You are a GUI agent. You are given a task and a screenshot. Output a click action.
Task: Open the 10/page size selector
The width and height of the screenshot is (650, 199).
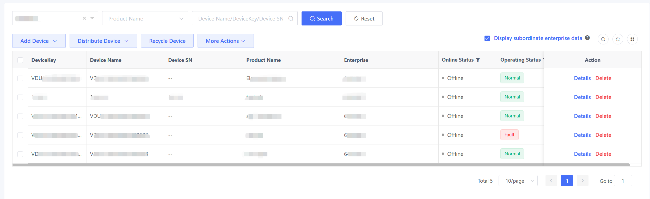click(518, 181)
